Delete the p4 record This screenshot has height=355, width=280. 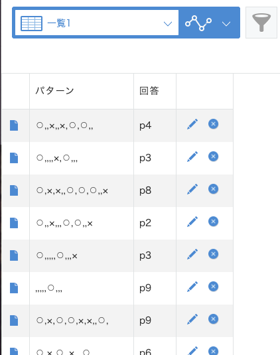click(x=213, y=124)
